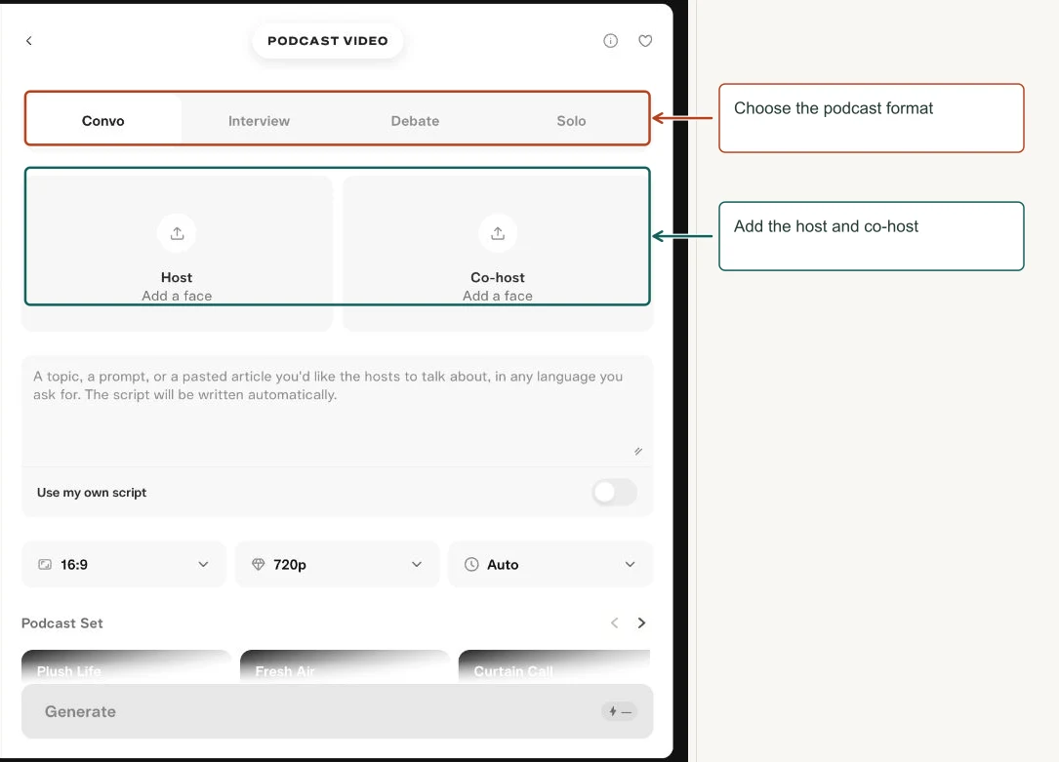Click the Co-host upload icon

(x=498, y=233)
